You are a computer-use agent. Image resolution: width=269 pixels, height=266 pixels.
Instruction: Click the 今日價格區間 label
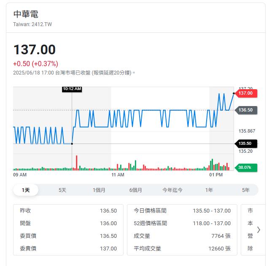pos(150,210)
